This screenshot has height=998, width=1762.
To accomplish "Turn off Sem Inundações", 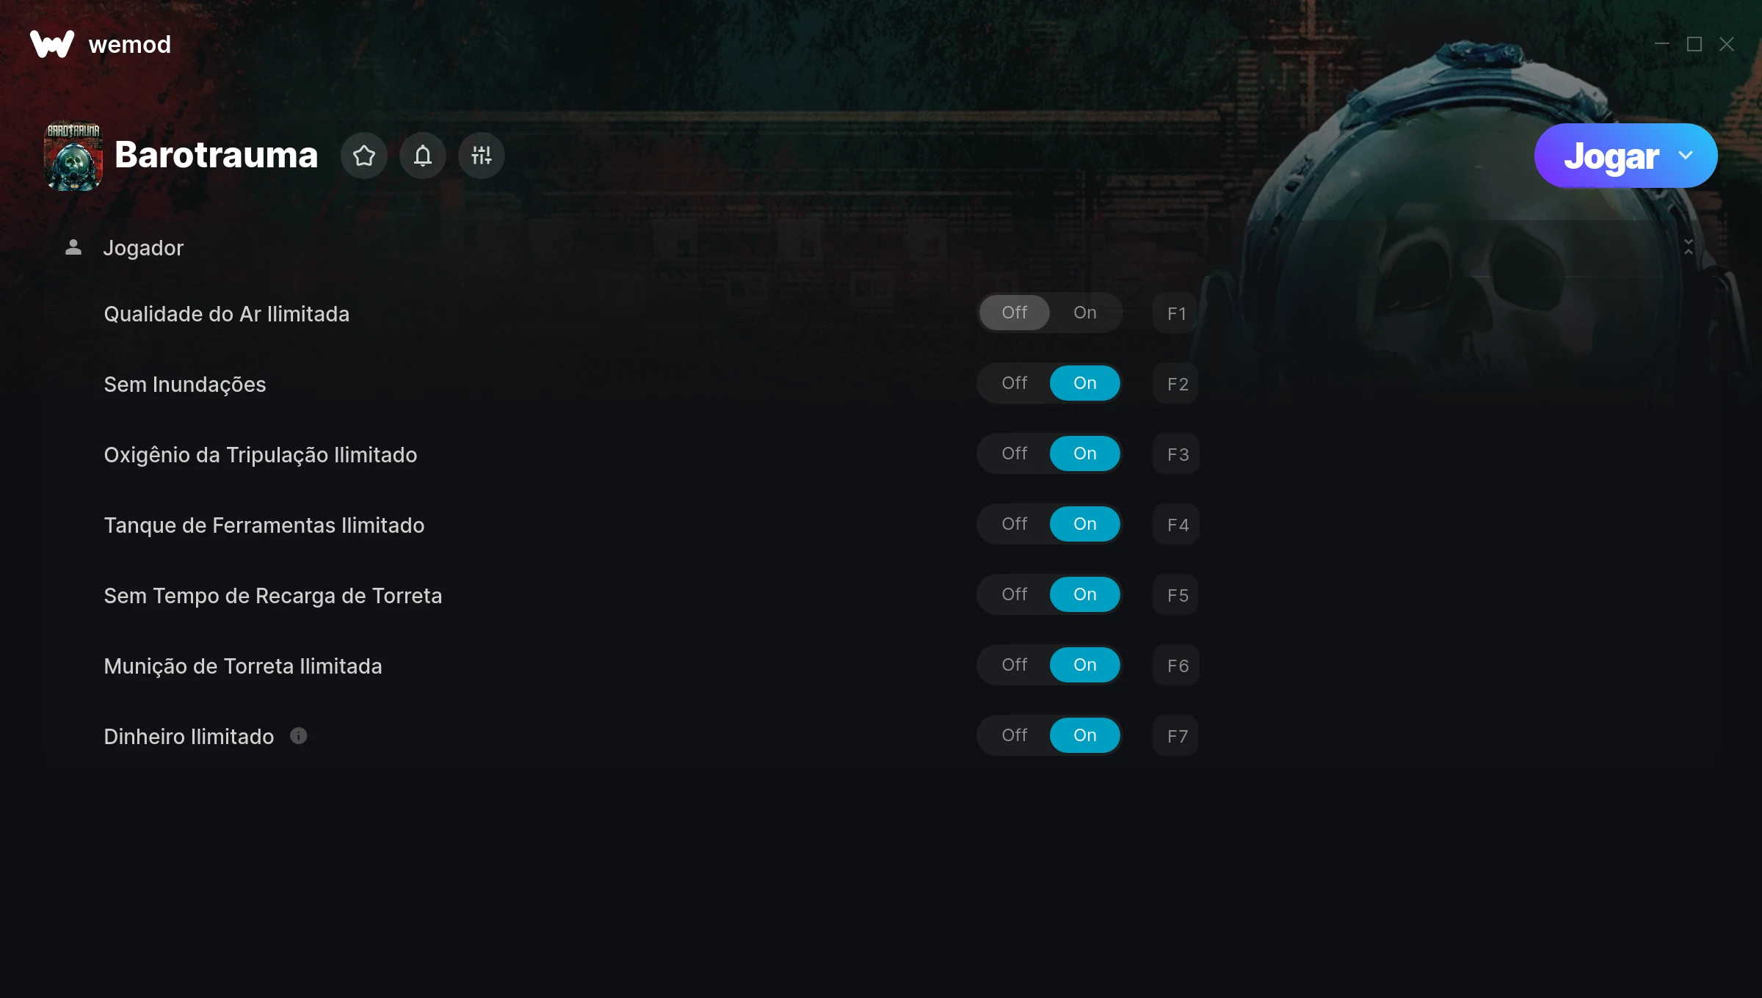I will [1015, 383].
